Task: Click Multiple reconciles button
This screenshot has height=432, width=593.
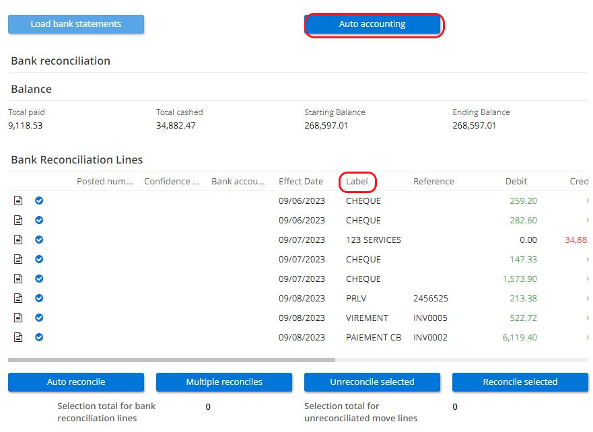Action: pyautogui.click(x=224, y=382)
